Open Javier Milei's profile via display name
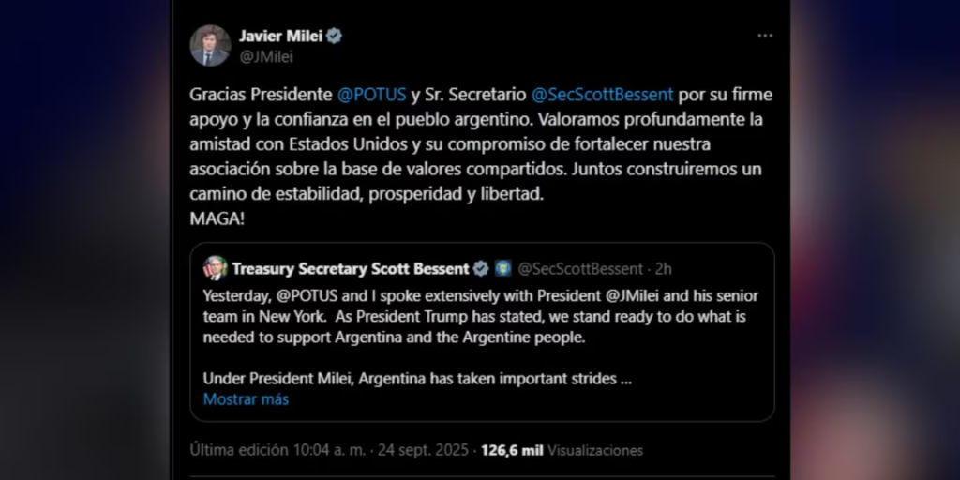Viewport: 960px width, 480px height. pyautogui.click(x=280, y=36)
